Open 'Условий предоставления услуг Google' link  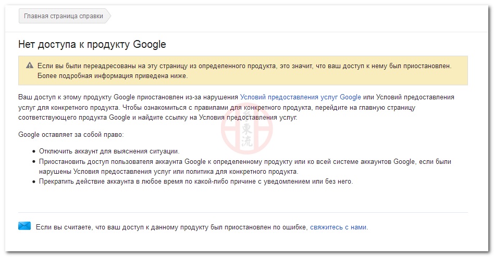click(300, 97)
